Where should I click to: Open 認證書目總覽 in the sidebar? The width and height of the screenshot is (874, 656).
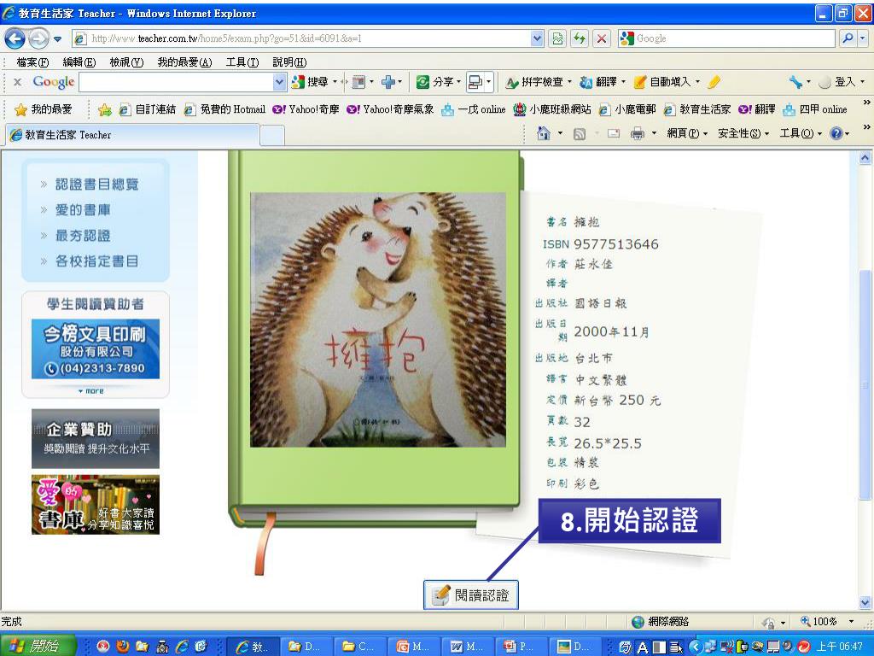coord(97,184)
